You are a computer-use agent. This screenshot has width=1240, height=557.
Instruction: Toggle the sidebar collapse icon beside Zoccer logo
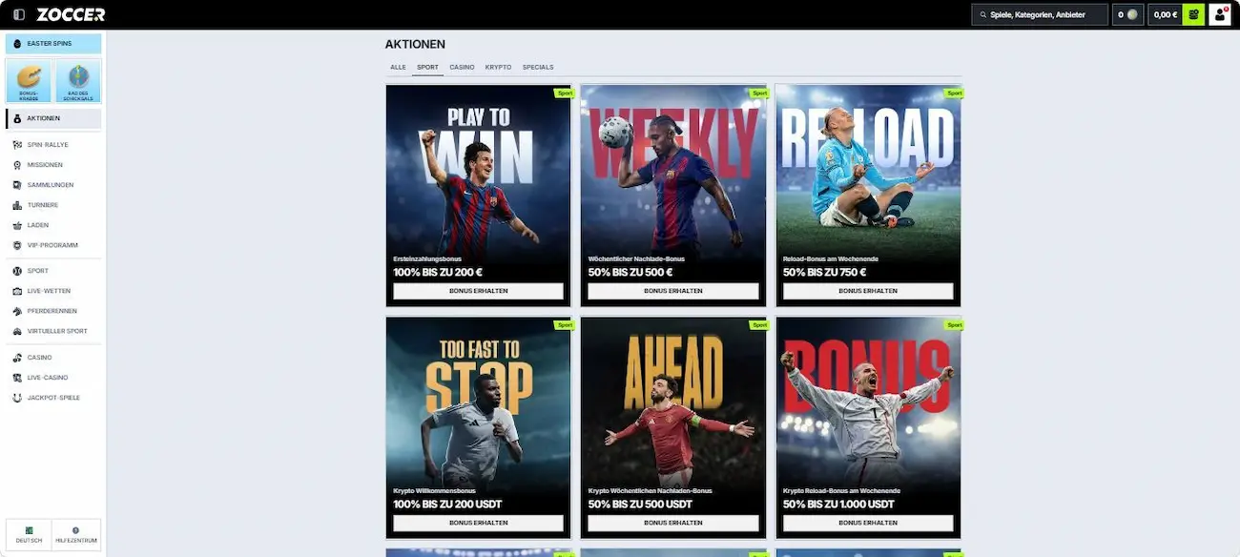click(x=19, y=14)
